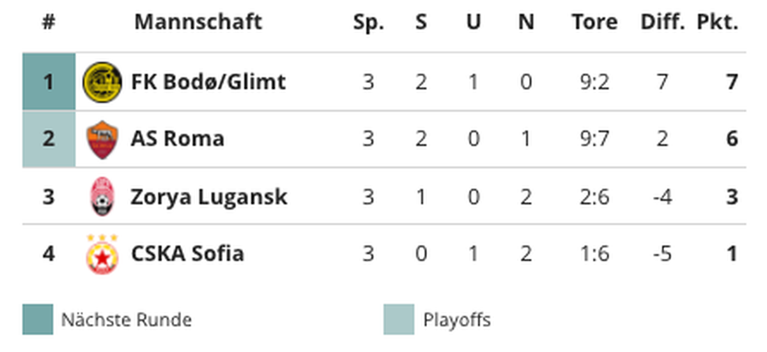Click the Playoffs legend label
767x352 pixels.
pyautogui.click(x=457, y=319)
